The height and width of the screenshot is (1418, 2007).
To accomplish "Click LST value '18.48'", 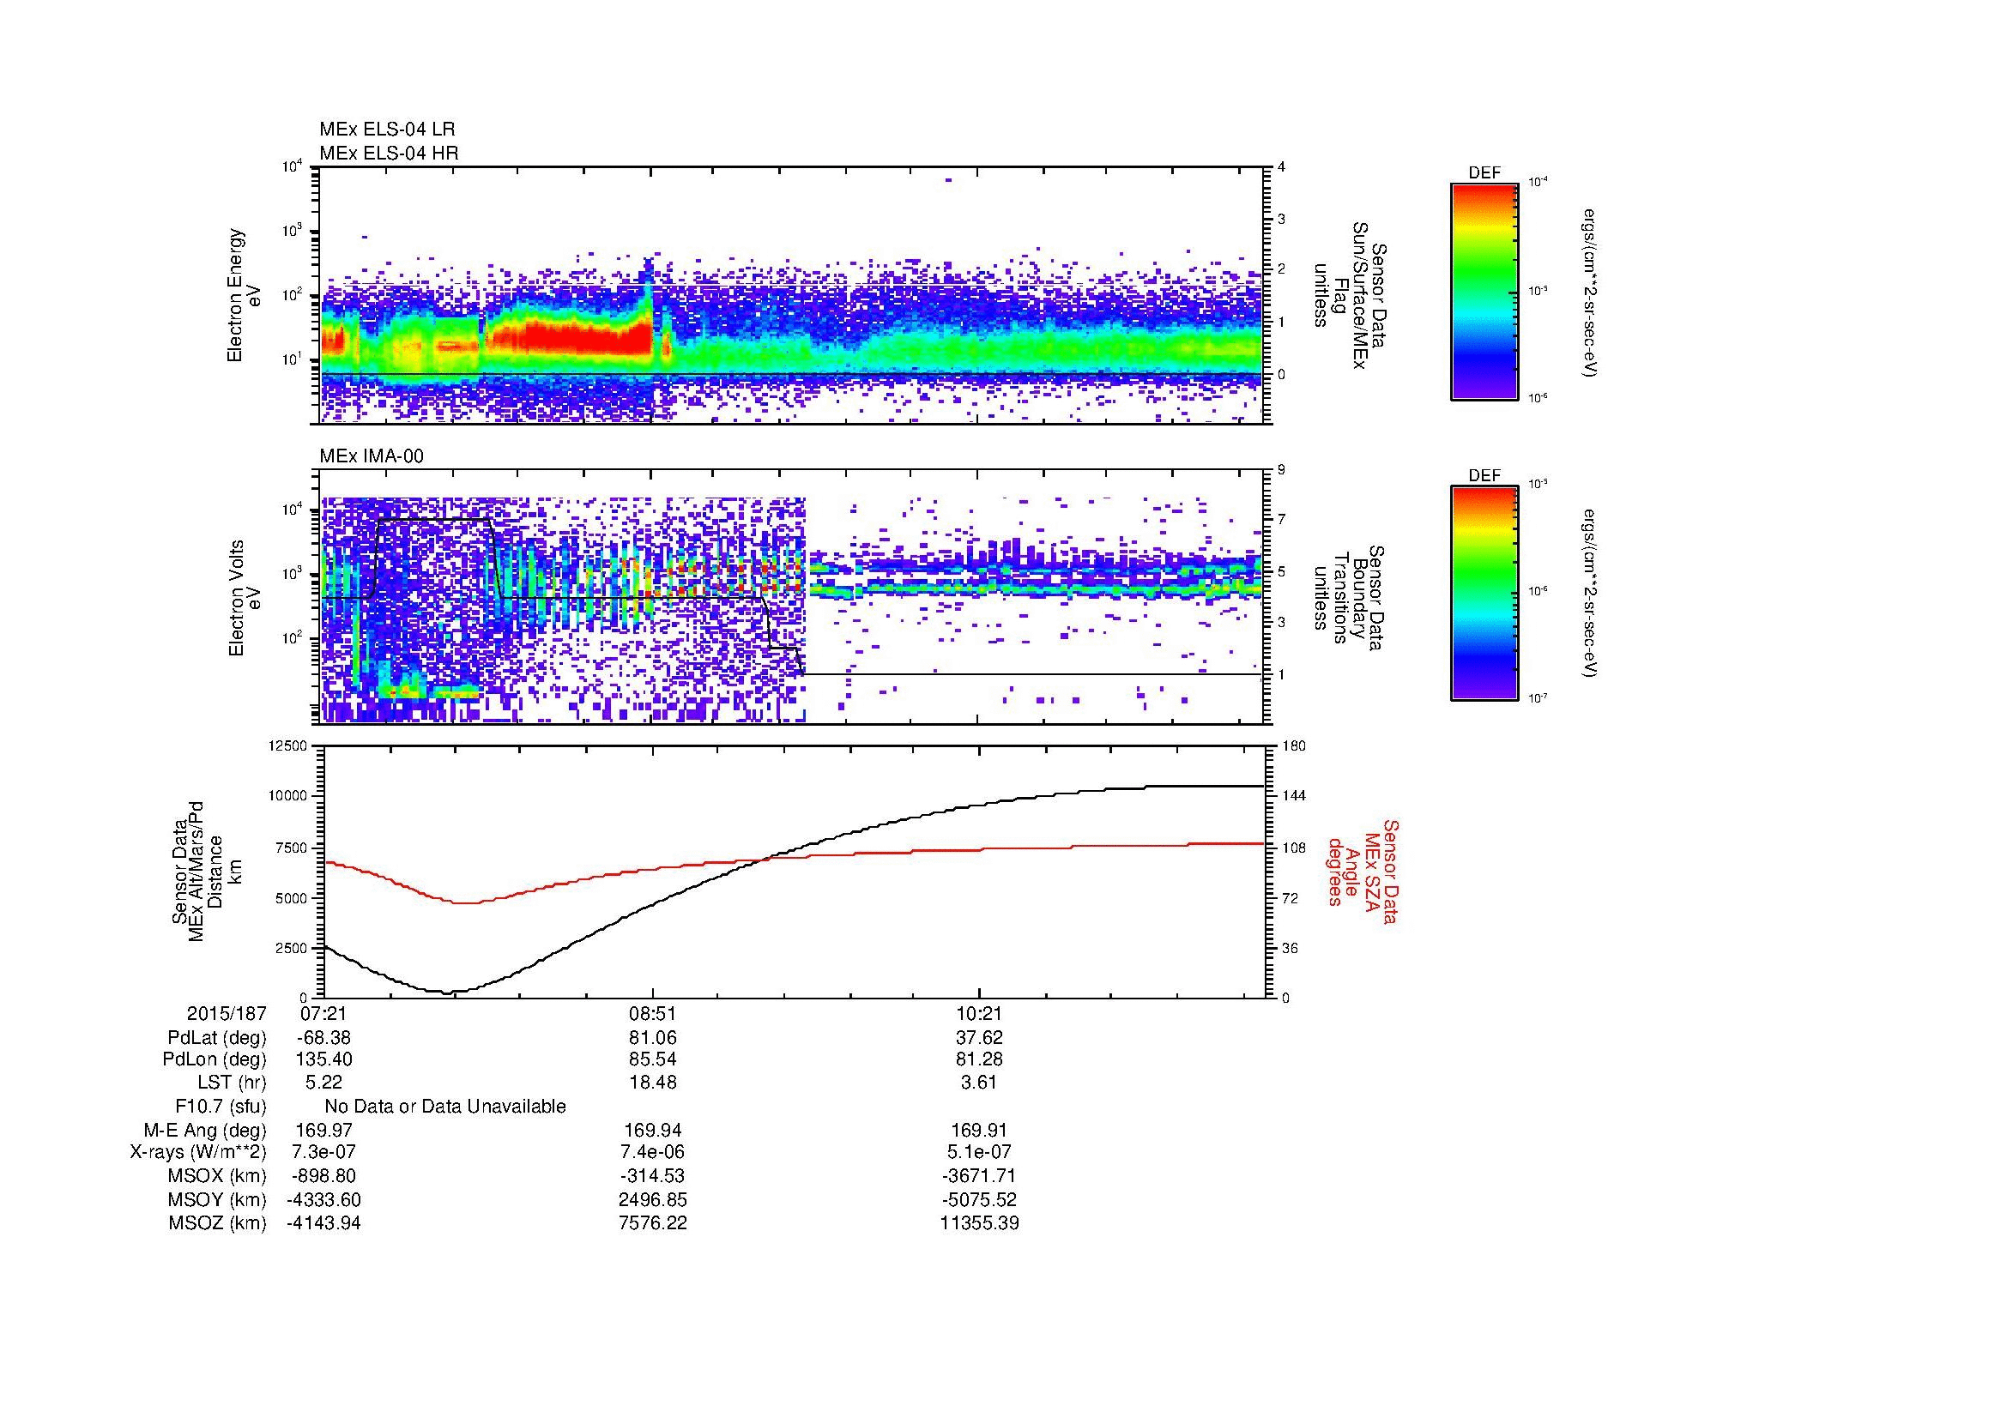I will pyautogui.click(x=652, y=1083).
